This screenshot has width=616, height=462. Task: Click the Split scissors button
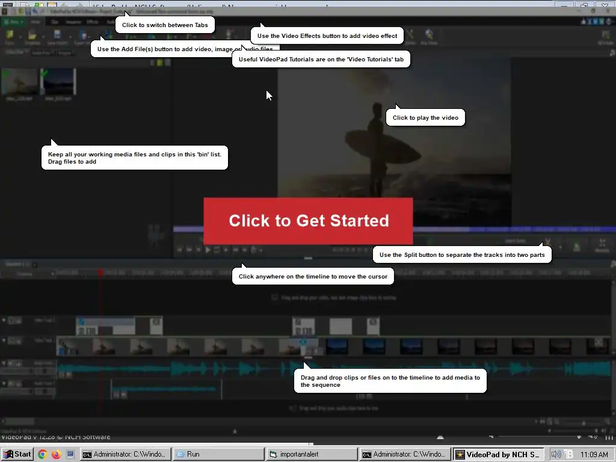(547, 242)
